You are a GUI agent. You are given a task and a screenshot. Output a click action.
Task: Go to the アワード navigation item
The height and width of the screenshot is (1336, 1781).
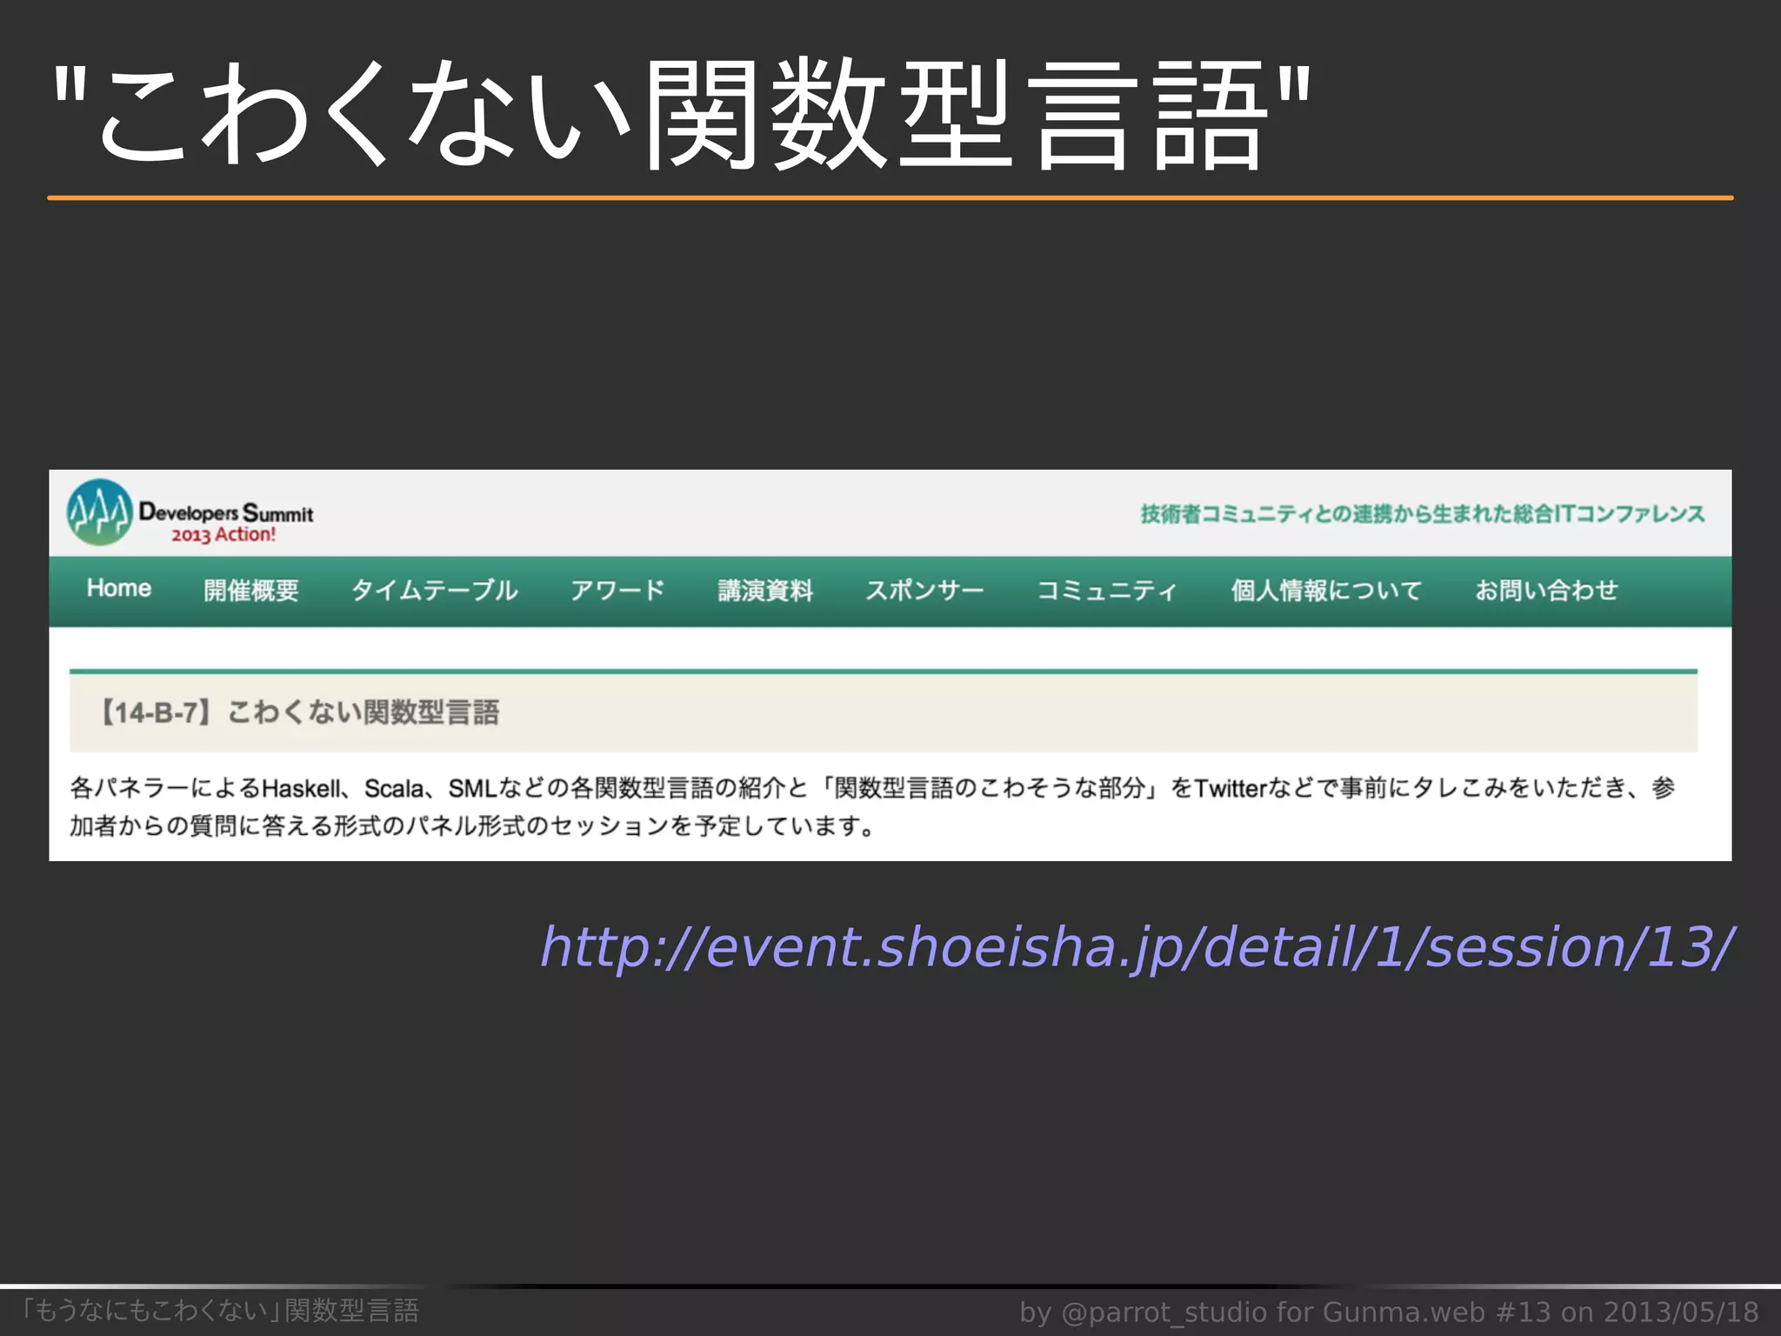(x=617, y=591)
